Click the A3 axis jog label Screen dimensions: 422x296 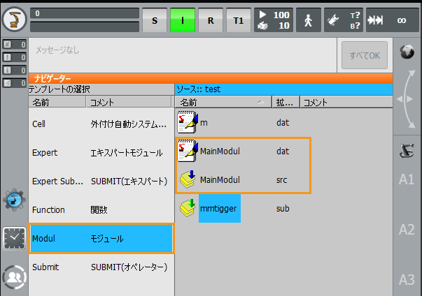[407, 280]
